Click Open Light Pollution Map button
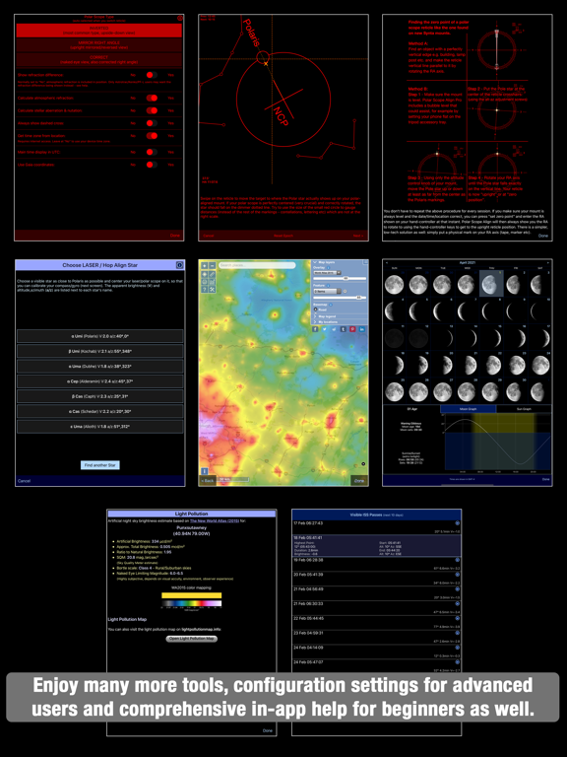 pyautogui.click(x=191, y=639)
